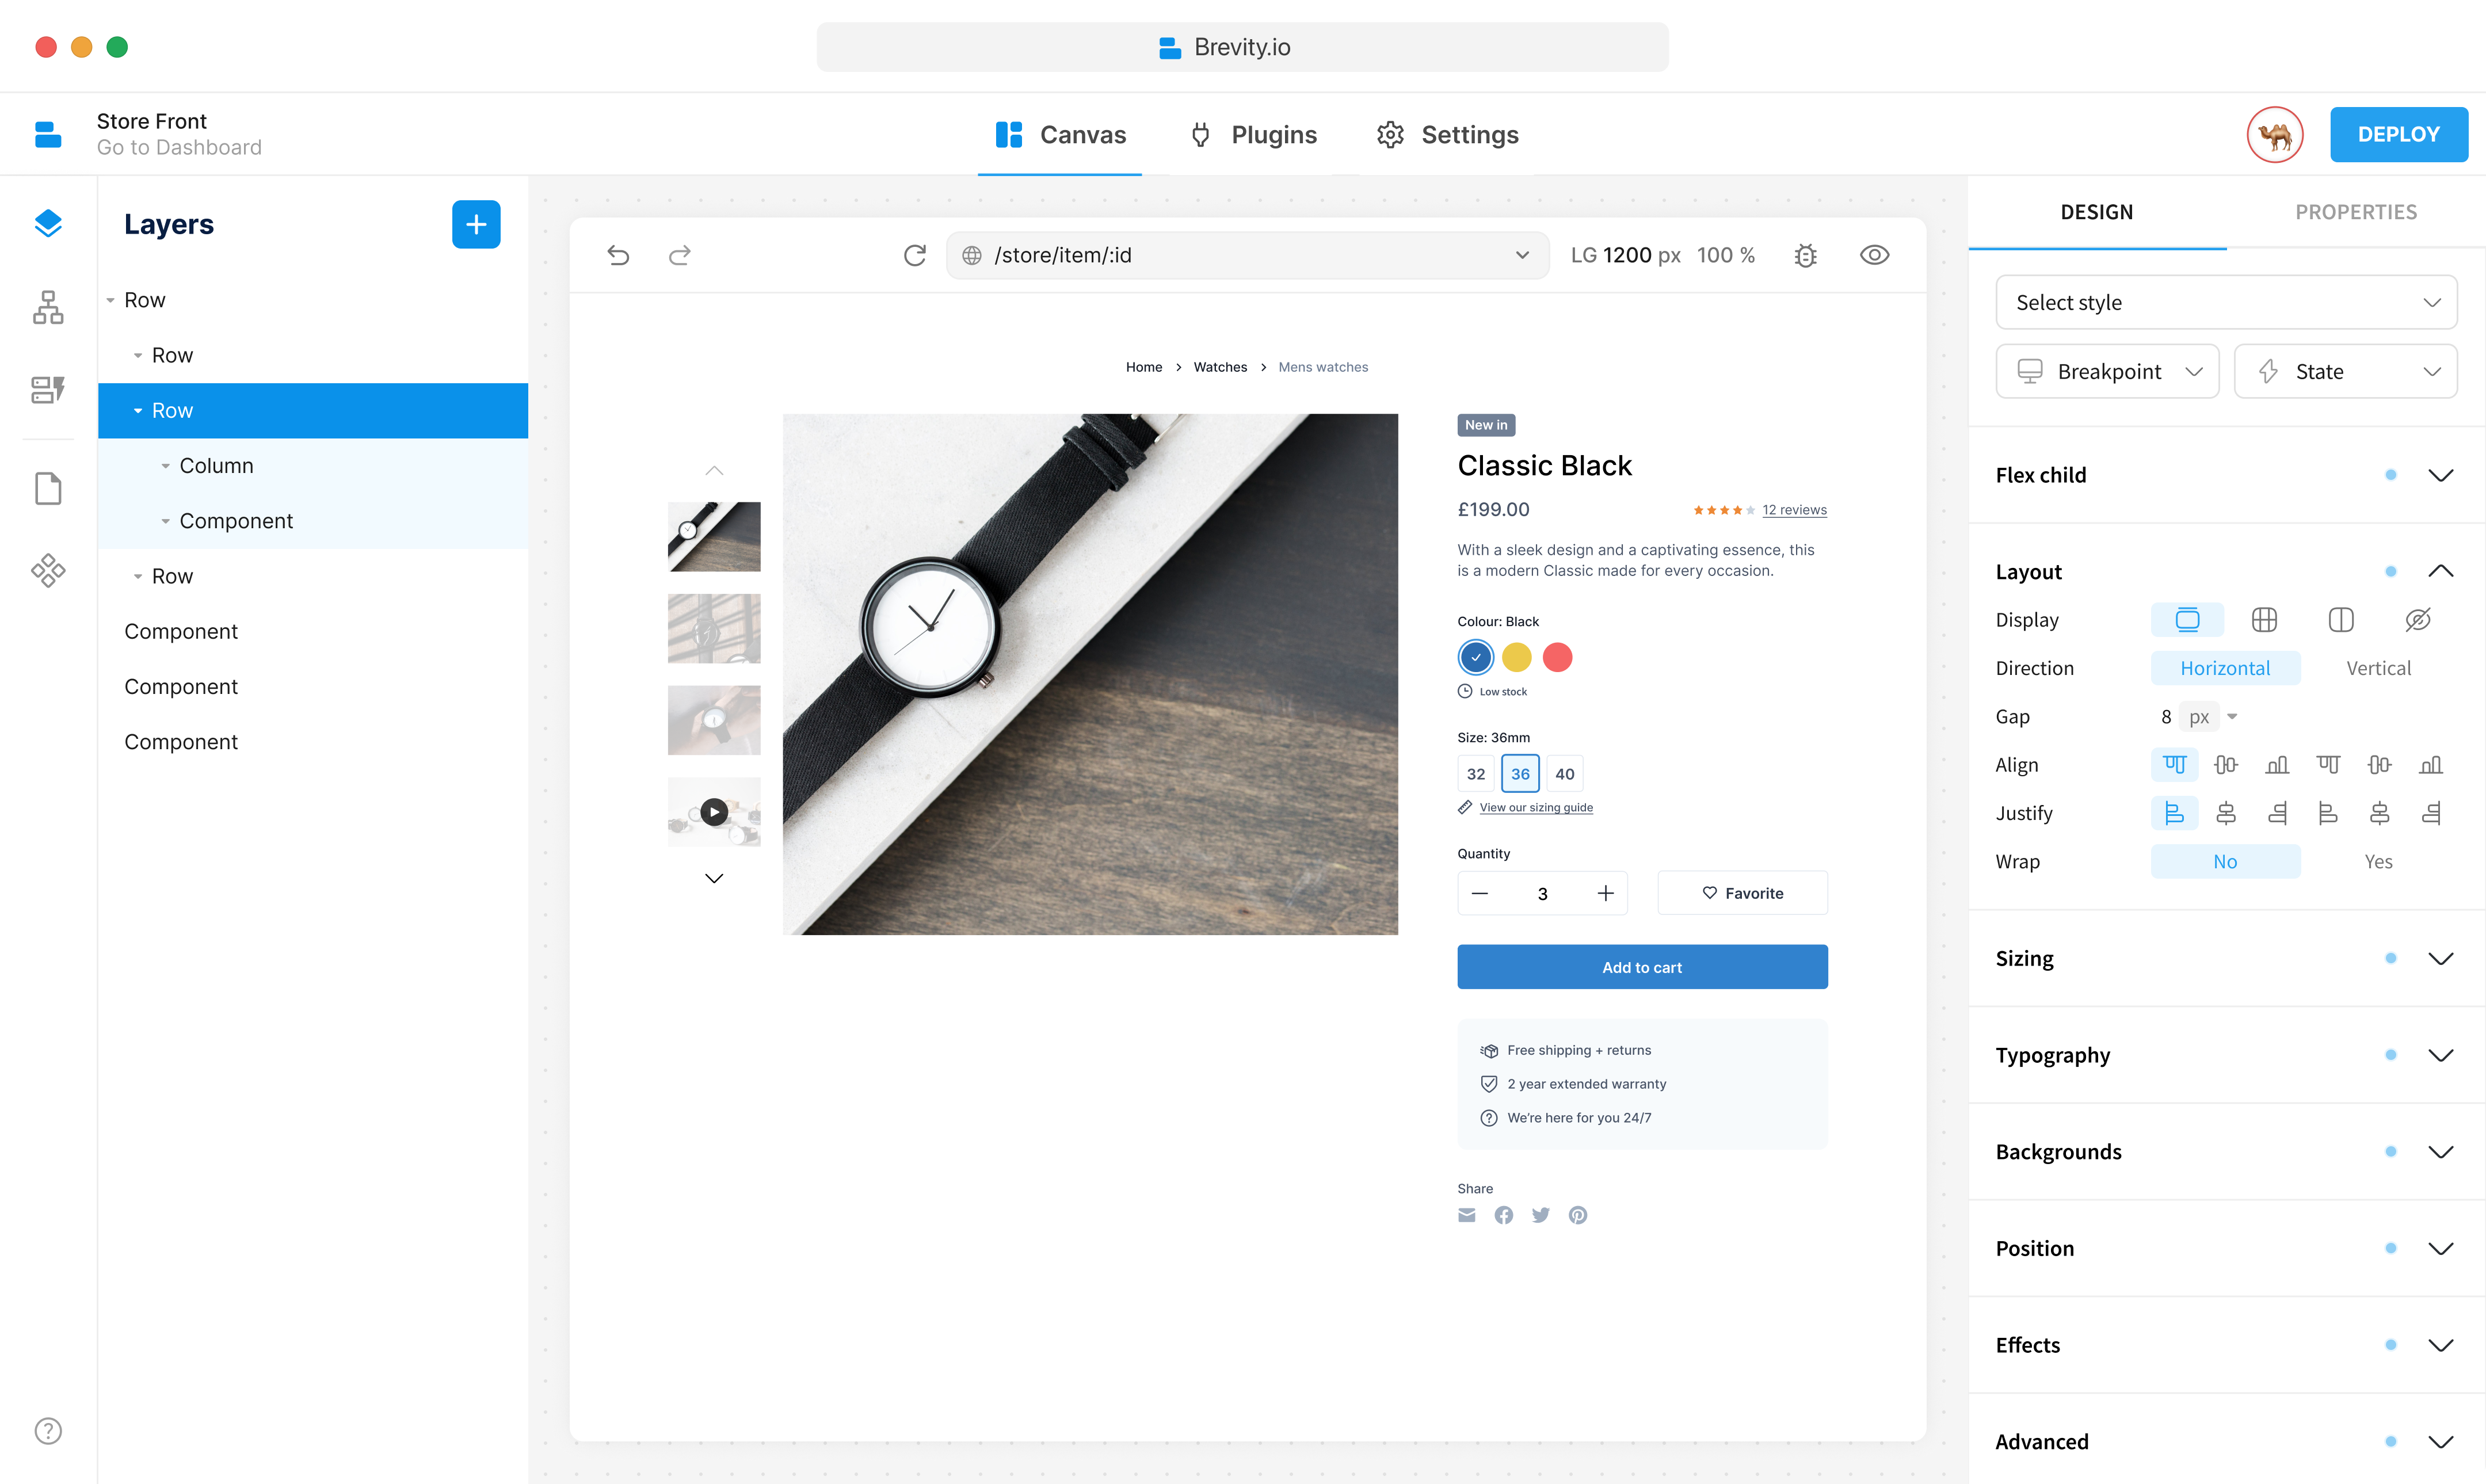Open the components diamond icon in sidebar

(48, 571)
